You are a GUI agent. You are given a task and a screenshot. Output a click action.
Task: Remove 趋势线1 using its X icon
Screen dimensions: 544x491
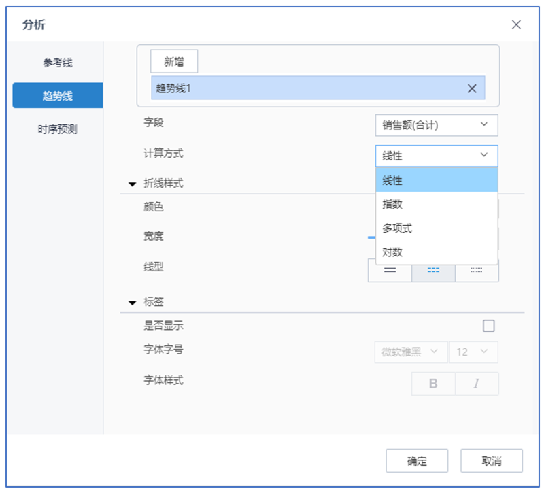472,88
